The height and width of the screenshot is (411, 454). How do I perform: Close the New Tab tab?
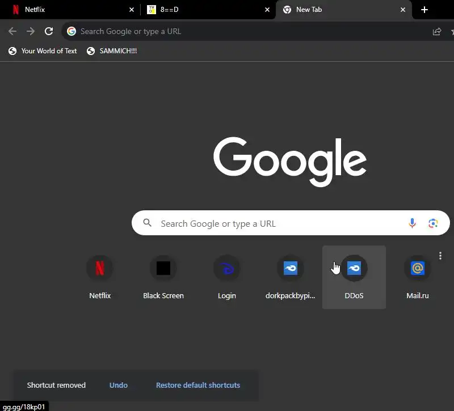tap(403, 10)
